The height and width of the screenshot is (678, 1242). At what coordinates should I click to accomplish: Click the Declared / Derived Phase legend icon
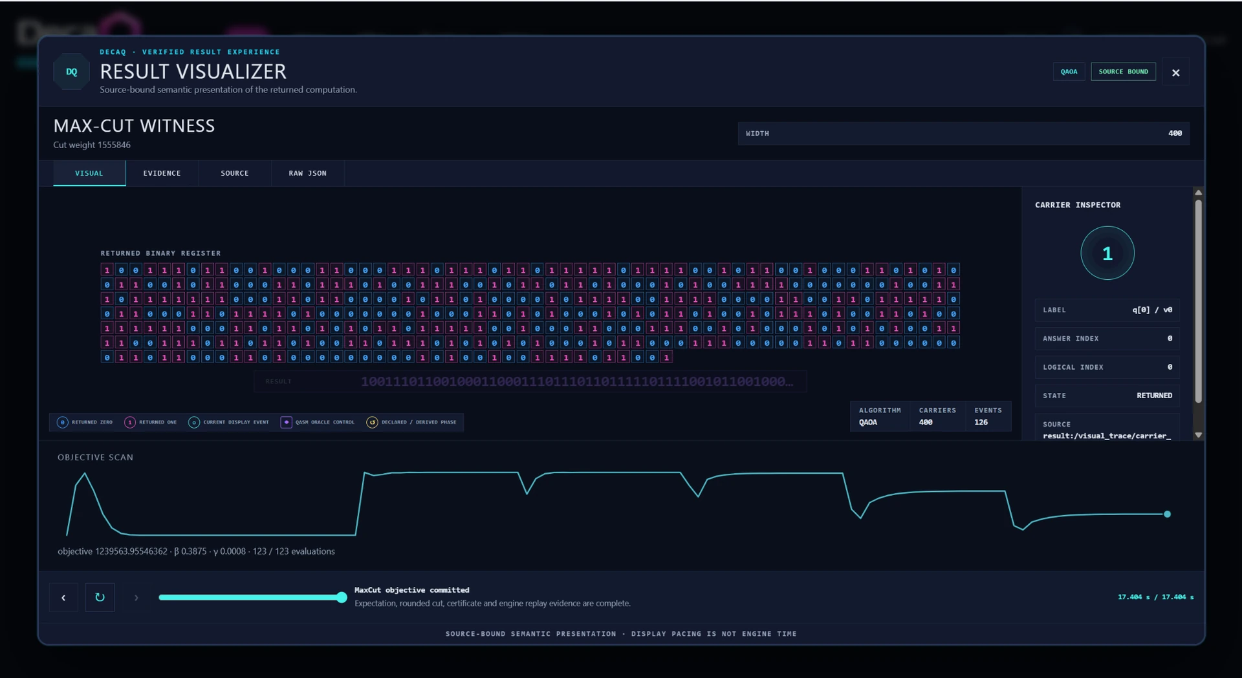click(372, 422)
